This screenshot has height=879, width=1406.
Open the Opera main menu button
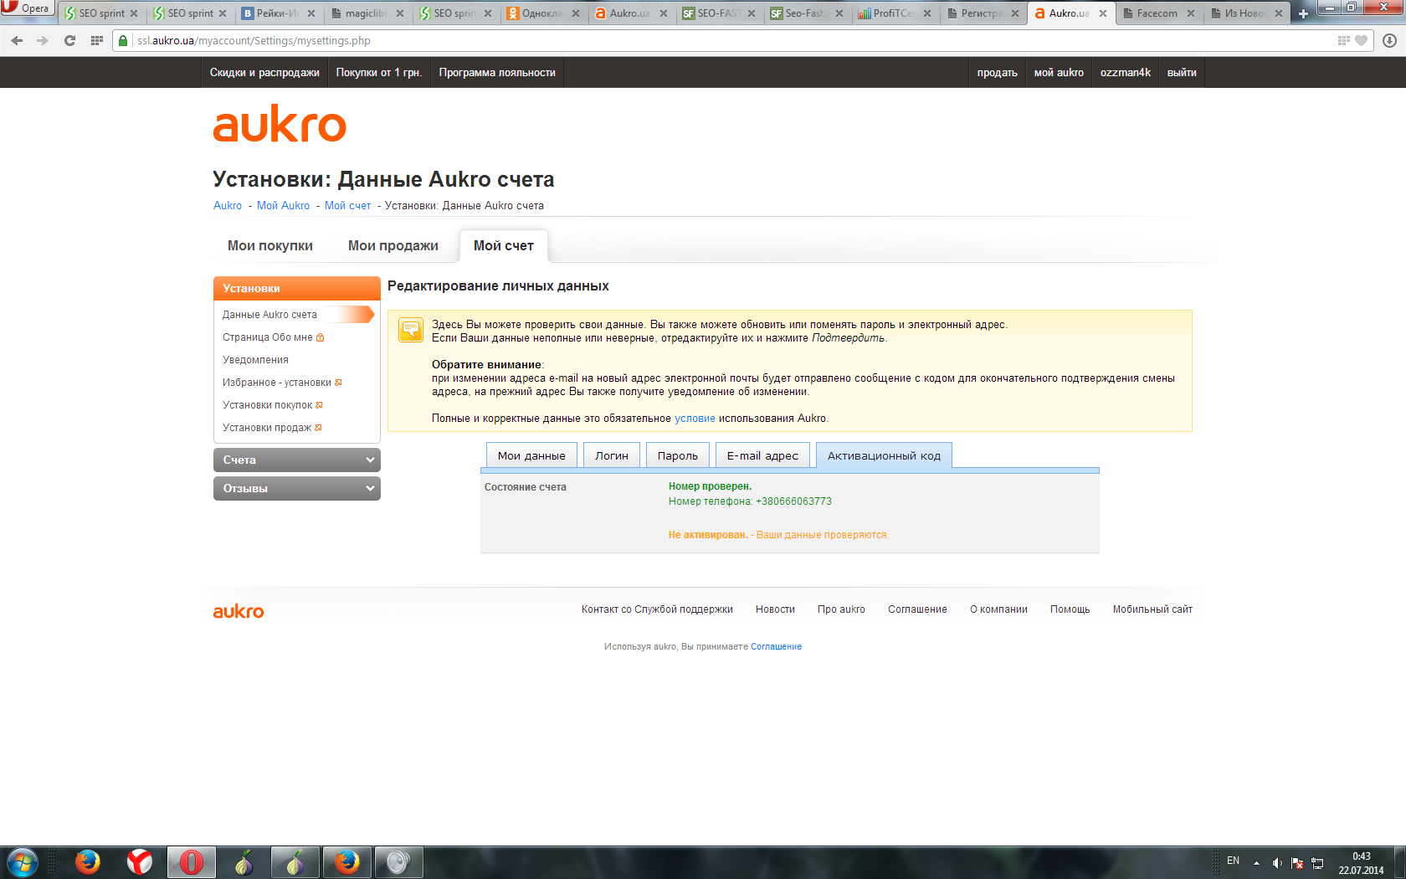coord(27,8)
